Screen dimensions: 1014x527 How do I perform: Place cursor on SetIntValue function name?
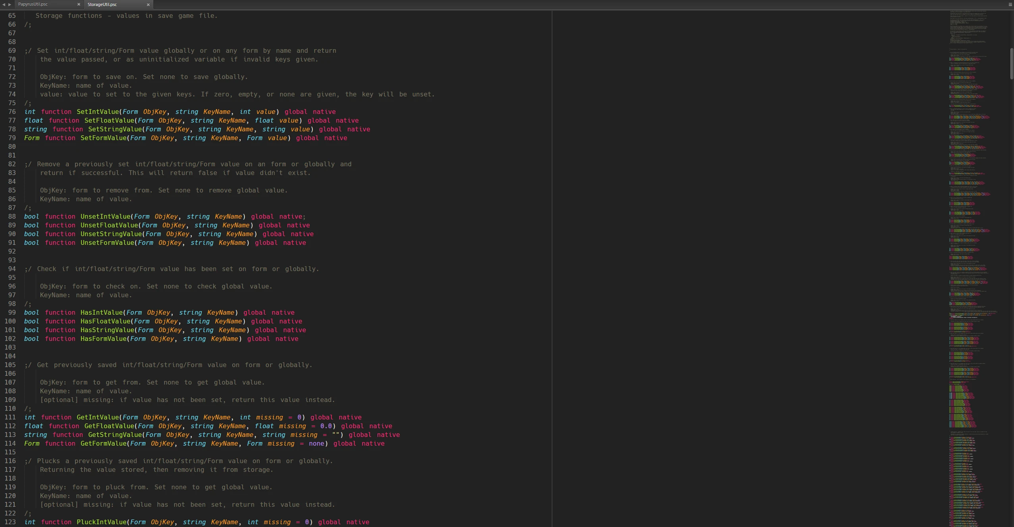[97, 112]
